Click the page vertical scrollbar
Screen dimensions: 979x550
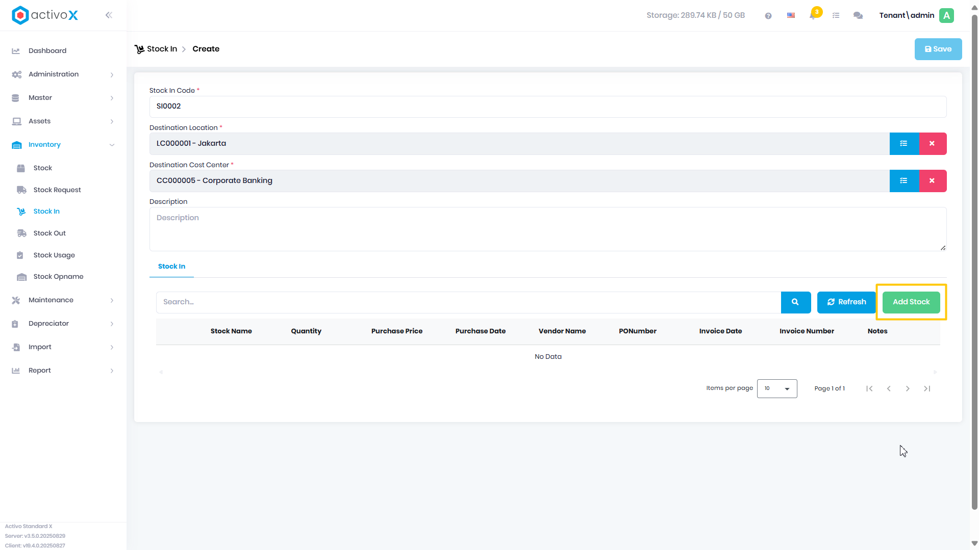tap(974, 263)
